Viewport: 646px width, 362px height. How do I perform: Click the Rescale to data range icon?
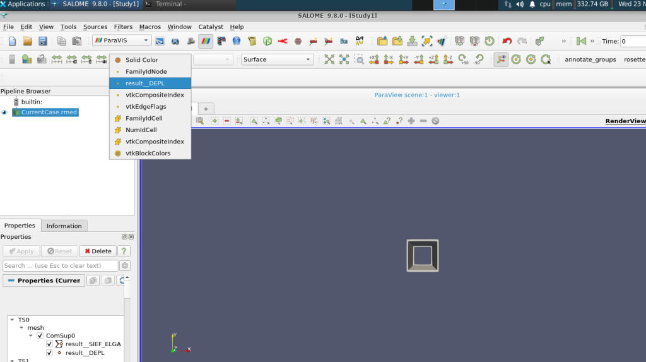tap(57, 59)
